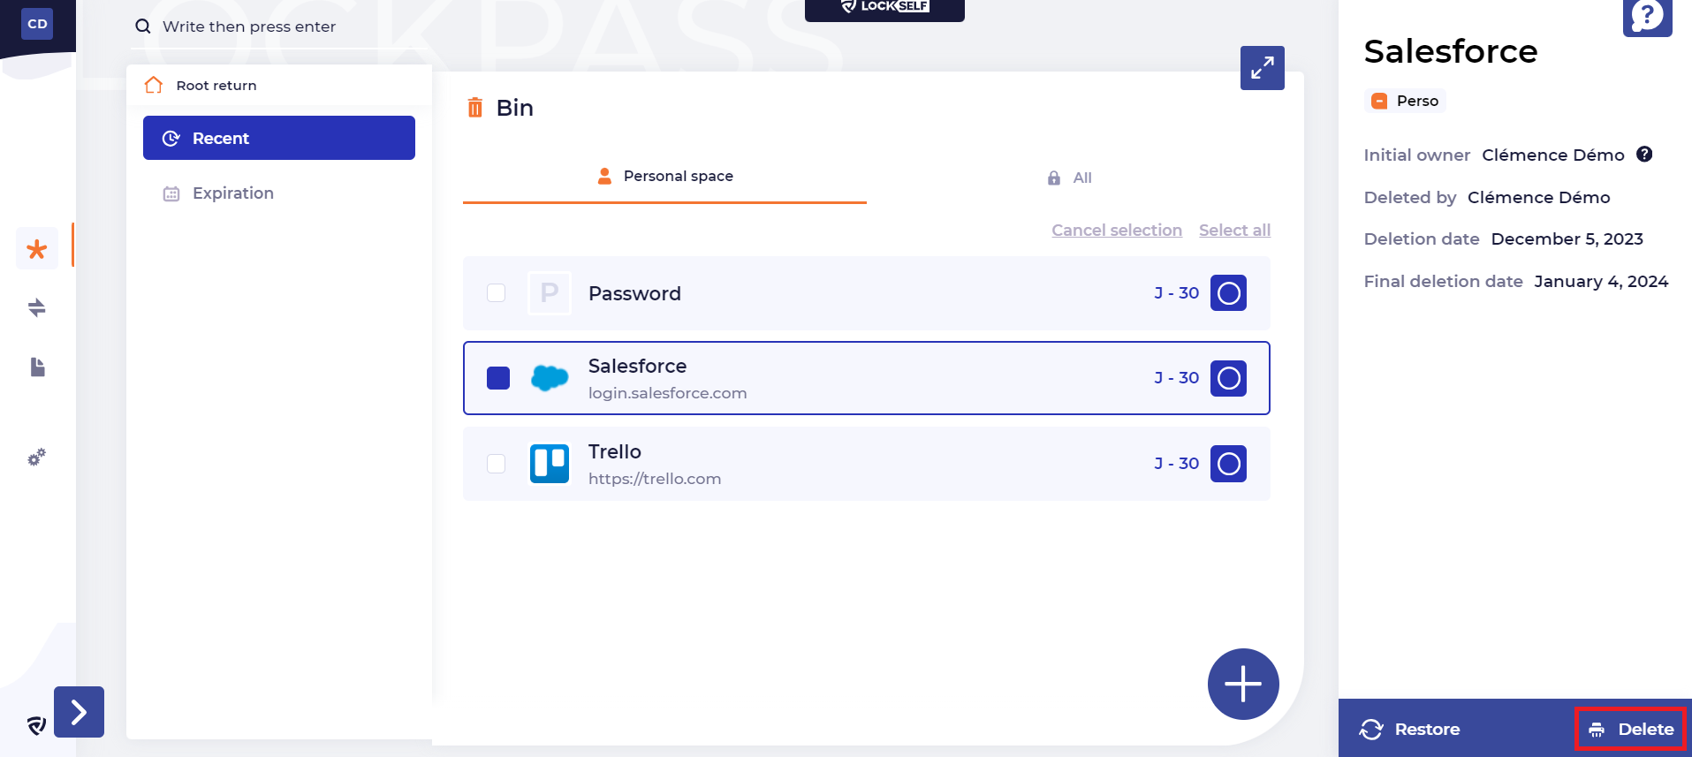Image resolution: width=1692 pixels, height=757 pixels.
Task: Click the help question mark icon
Action: click(1647, 16)
